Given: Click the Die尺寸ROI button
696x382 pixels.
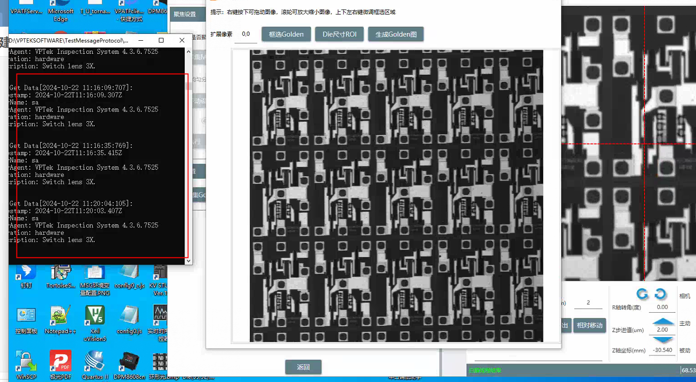Looking at the screenshot, I should click(339, 34).
